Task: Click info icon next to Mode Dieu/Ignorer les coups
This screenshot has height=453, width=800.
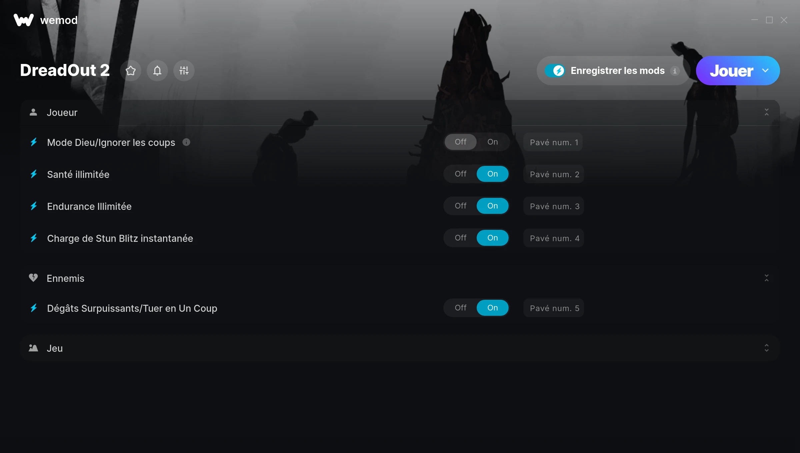Action: coord(186,142)
